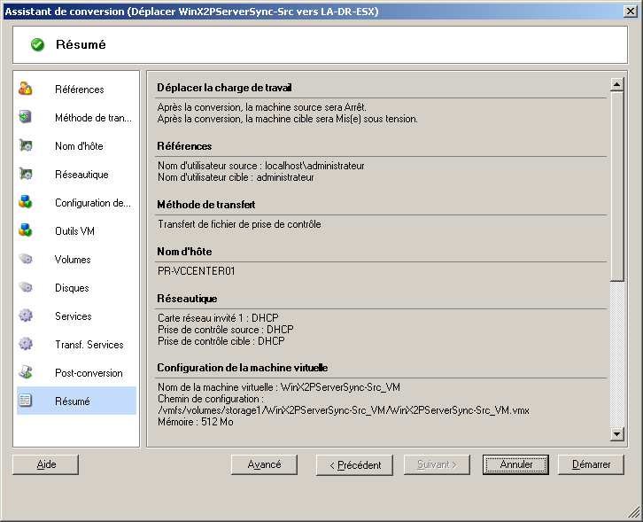The image size is (643, 522).
Task: Click 'la machine source sera Arrêt' line
Action: (262, 107)
